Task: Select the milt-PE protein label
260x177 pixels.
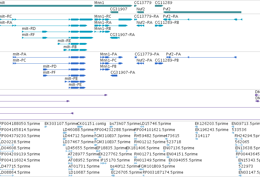Action: click(x=75, y=85)
